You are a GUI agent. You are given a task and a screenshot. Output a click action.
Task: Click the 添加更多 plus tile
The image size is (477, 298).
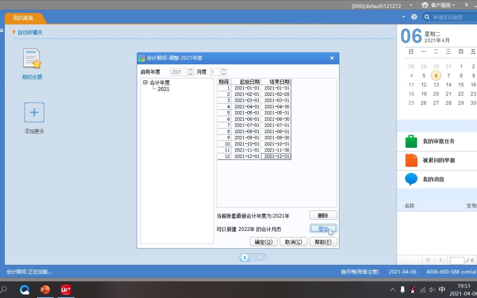click(x=34, y=112)
